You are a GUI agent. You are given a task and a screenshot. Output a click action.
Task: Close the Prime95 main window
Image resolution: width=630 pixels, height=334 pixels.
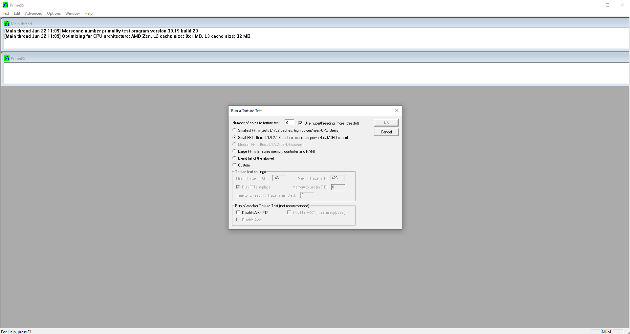[x=622, y=5]
